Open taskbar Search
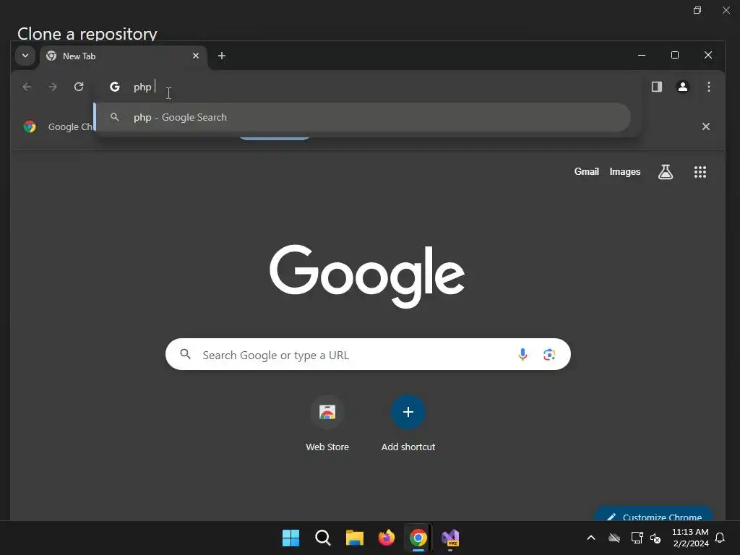The height and width of the screenshot is (555, 740). 323,538
